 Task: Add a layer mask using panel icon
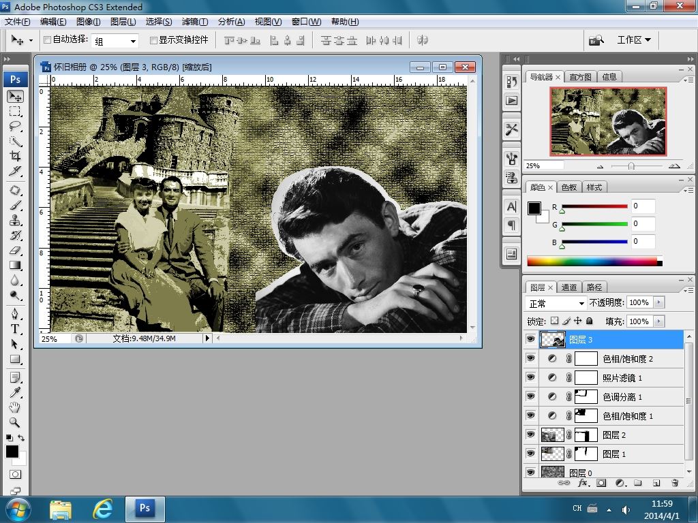pyautogui.click(x=601, y=483)
